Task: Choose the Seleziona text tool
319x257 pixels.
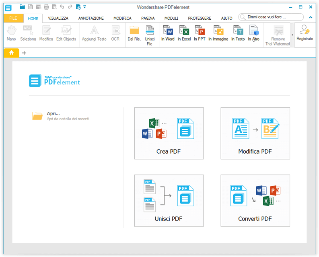Action: pos(28,33)
